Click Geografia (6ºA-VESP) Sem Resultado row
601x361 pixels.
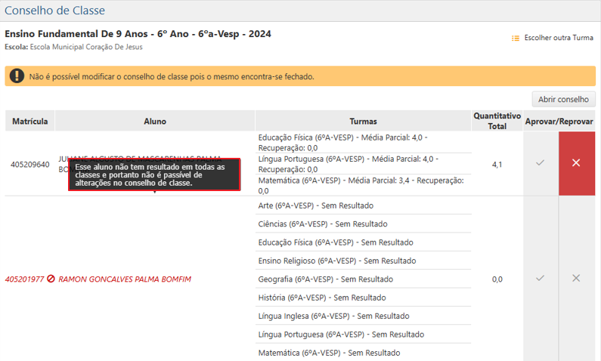point(363,279)
